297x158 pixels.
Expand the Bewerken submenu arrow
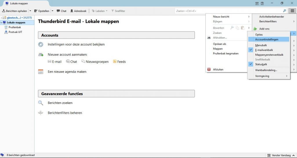click(249, 28)
